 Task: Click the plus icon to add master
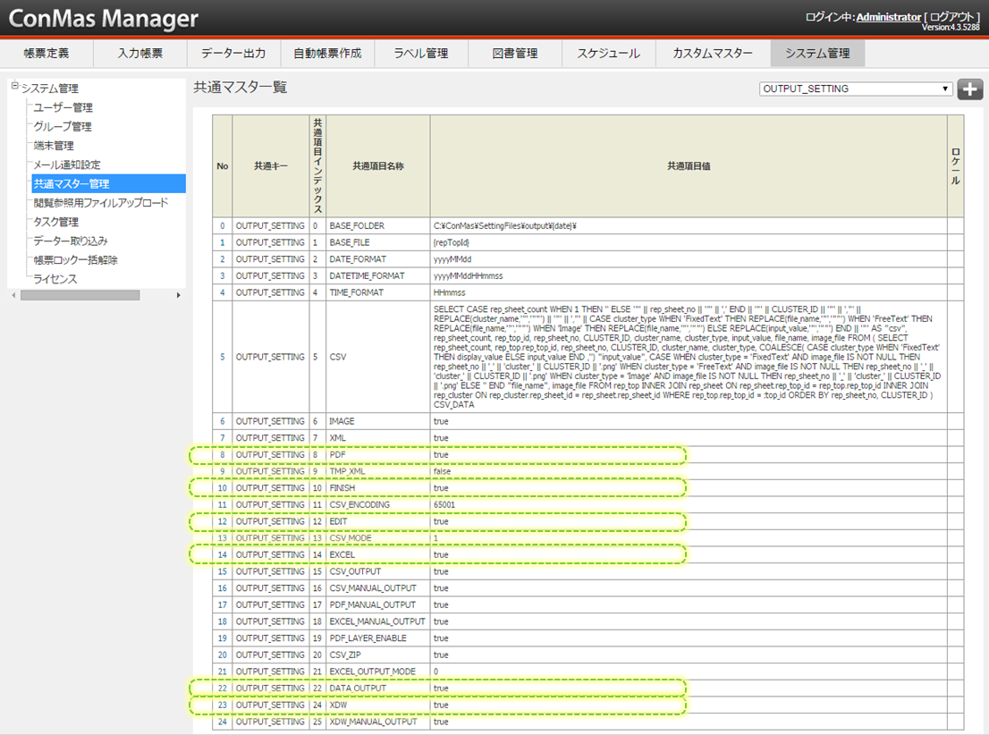(x=969, y=89)
